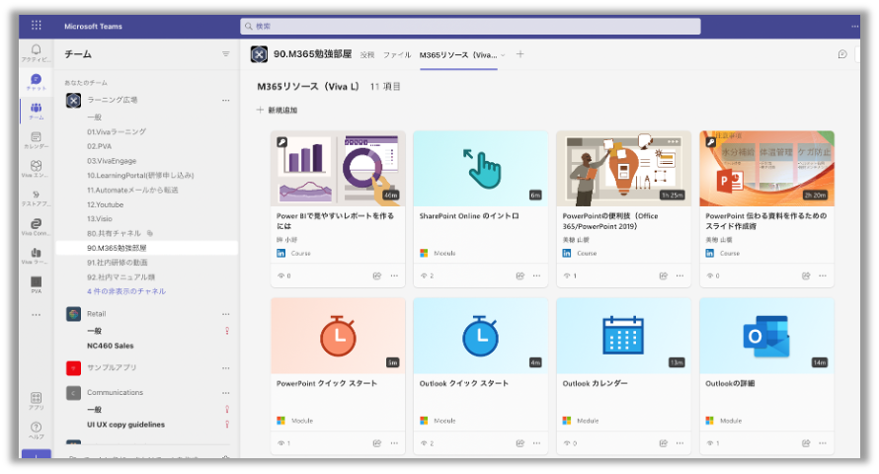The height and width of the screenshot is (474, 879).
Task: Open more options on Outlook クイック スタート card
Action: coord(537,443)
